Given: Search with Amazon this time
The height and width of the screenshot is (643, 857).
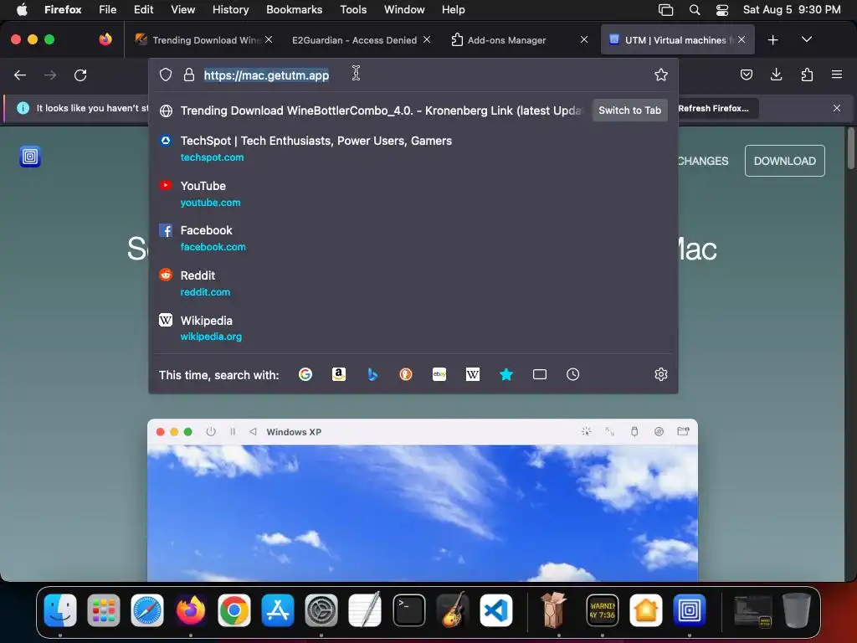Looking at the screenshot, I should pyautogui.click(x=339, y=374).
